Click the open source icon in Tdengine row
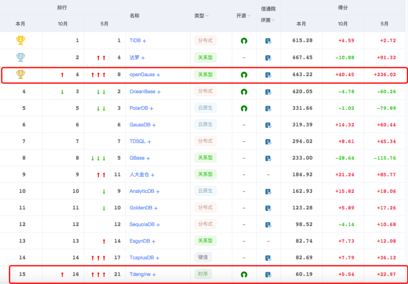The width and height of the screenshot is (408, 284). [244, 275]
